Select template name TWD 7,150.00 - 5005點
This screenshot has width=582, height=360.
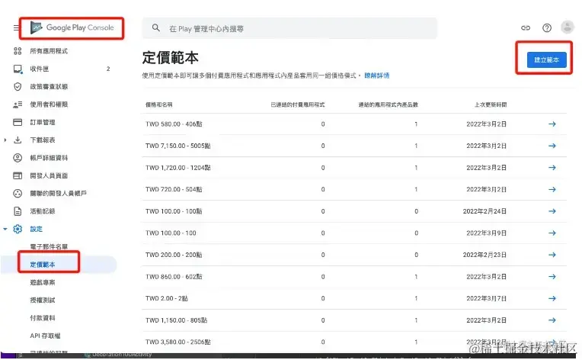177,146
